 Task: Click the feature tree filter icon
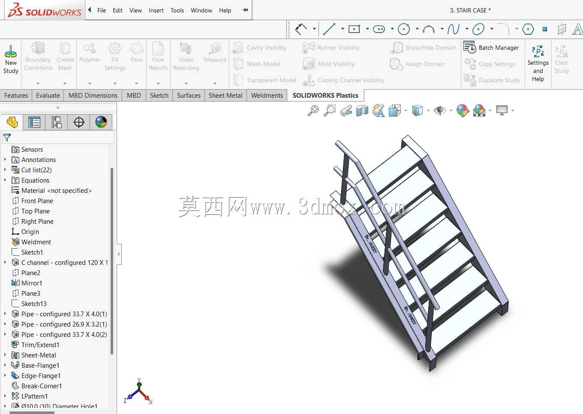tap(7, 138)
